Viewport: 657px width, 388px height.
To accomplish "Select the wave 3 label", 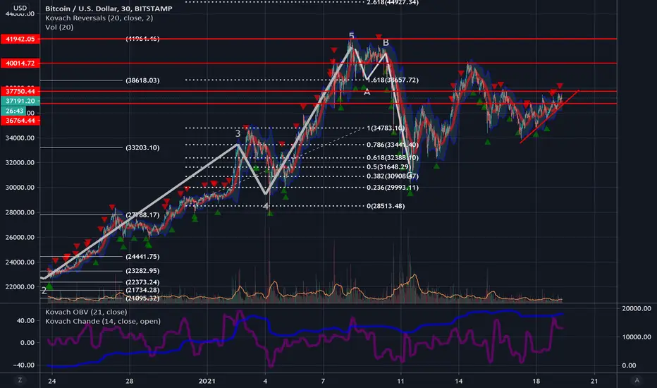I will tap(238, 134).
